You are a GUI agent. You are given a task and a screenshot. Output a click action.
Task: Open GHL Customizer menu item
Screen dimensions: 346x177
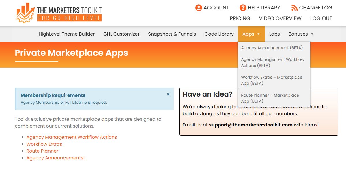point(121,34)
